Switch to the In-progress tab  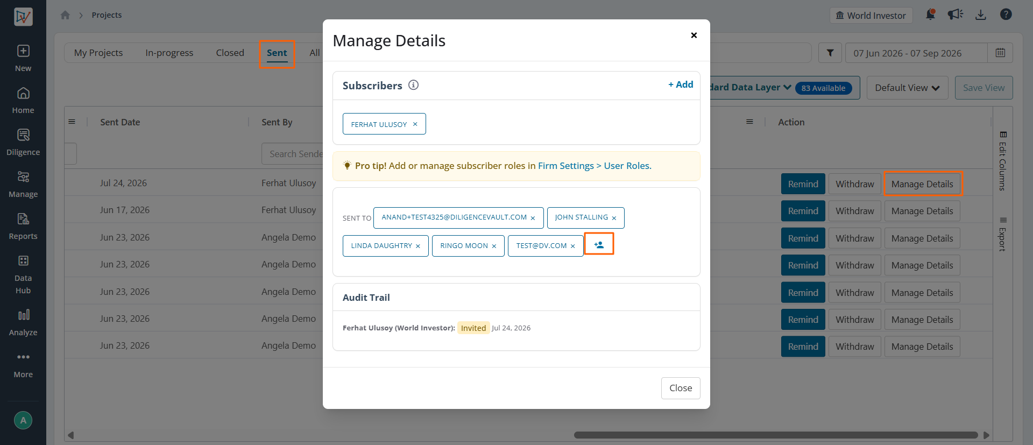(x=169, y=53)
